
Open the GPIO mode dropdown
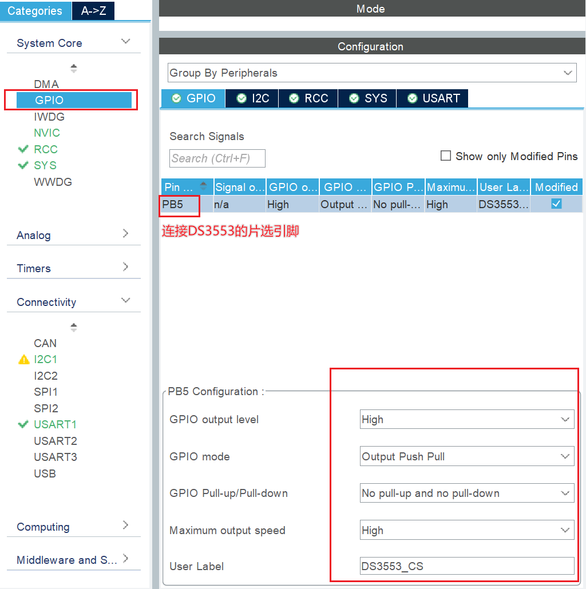[x=466, y=457]
